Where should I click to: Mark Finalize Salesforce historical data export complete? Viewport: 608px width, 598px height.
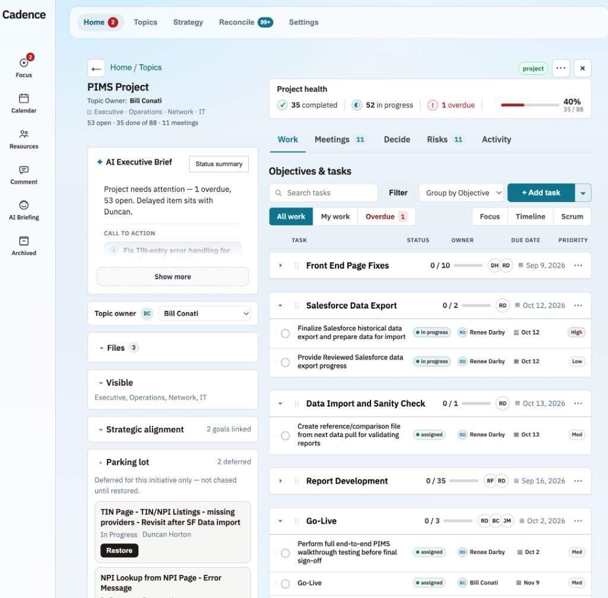pyautogui.click(x=286, y=333)
